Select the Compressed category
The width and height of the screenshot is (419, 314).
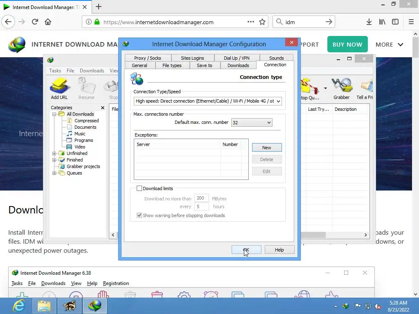87,121
